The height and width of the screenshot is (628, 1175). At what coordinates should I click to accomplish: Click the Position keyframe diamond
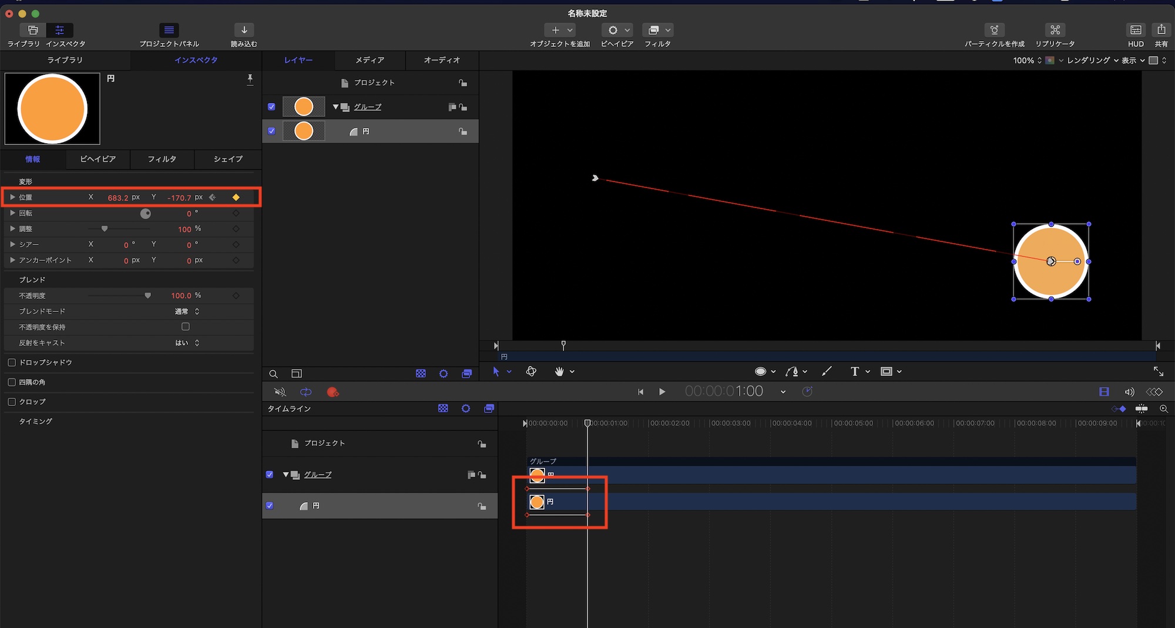pyautogui.click(x=236, y=197)
